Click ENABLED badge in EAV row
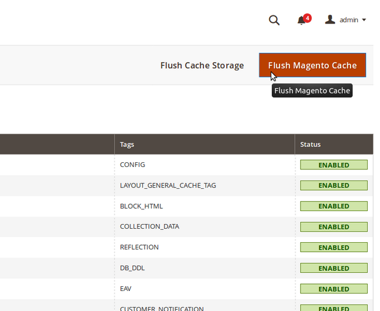Image resolution: width=380 pixels, height=311 pixels. pos(334,289)
